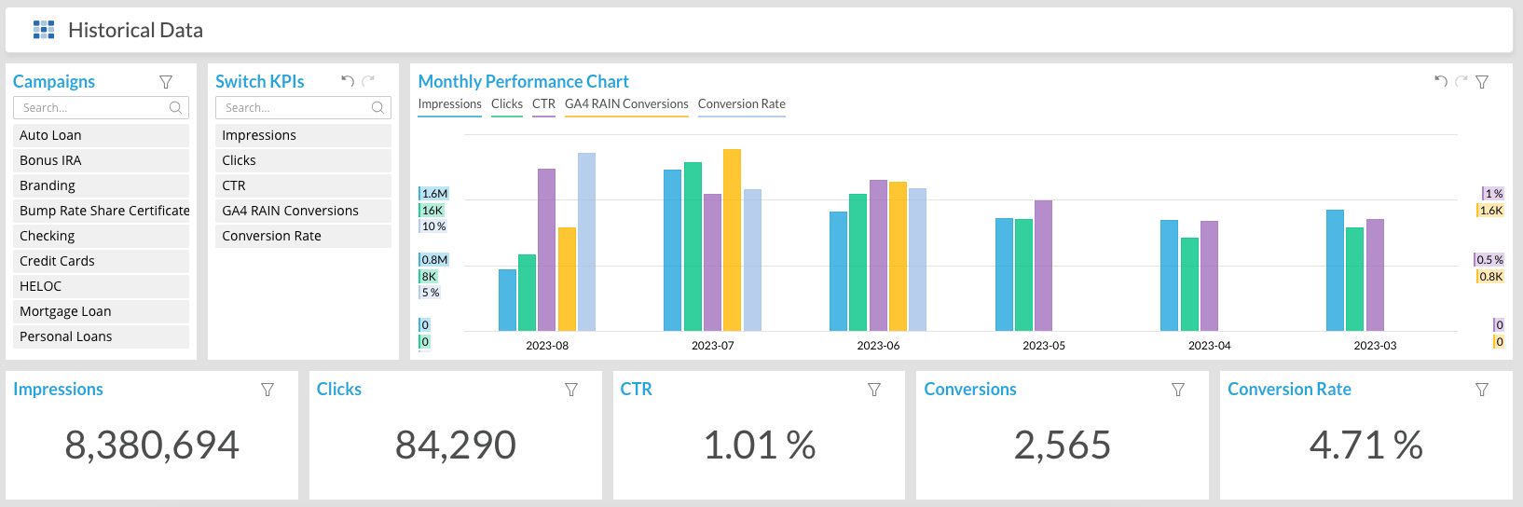The width and height of the screenshot is (1523, 507).
Task: Click redo arrow in Switch KPIs panel
Action: pyautogui.click(x=368, y=81)
